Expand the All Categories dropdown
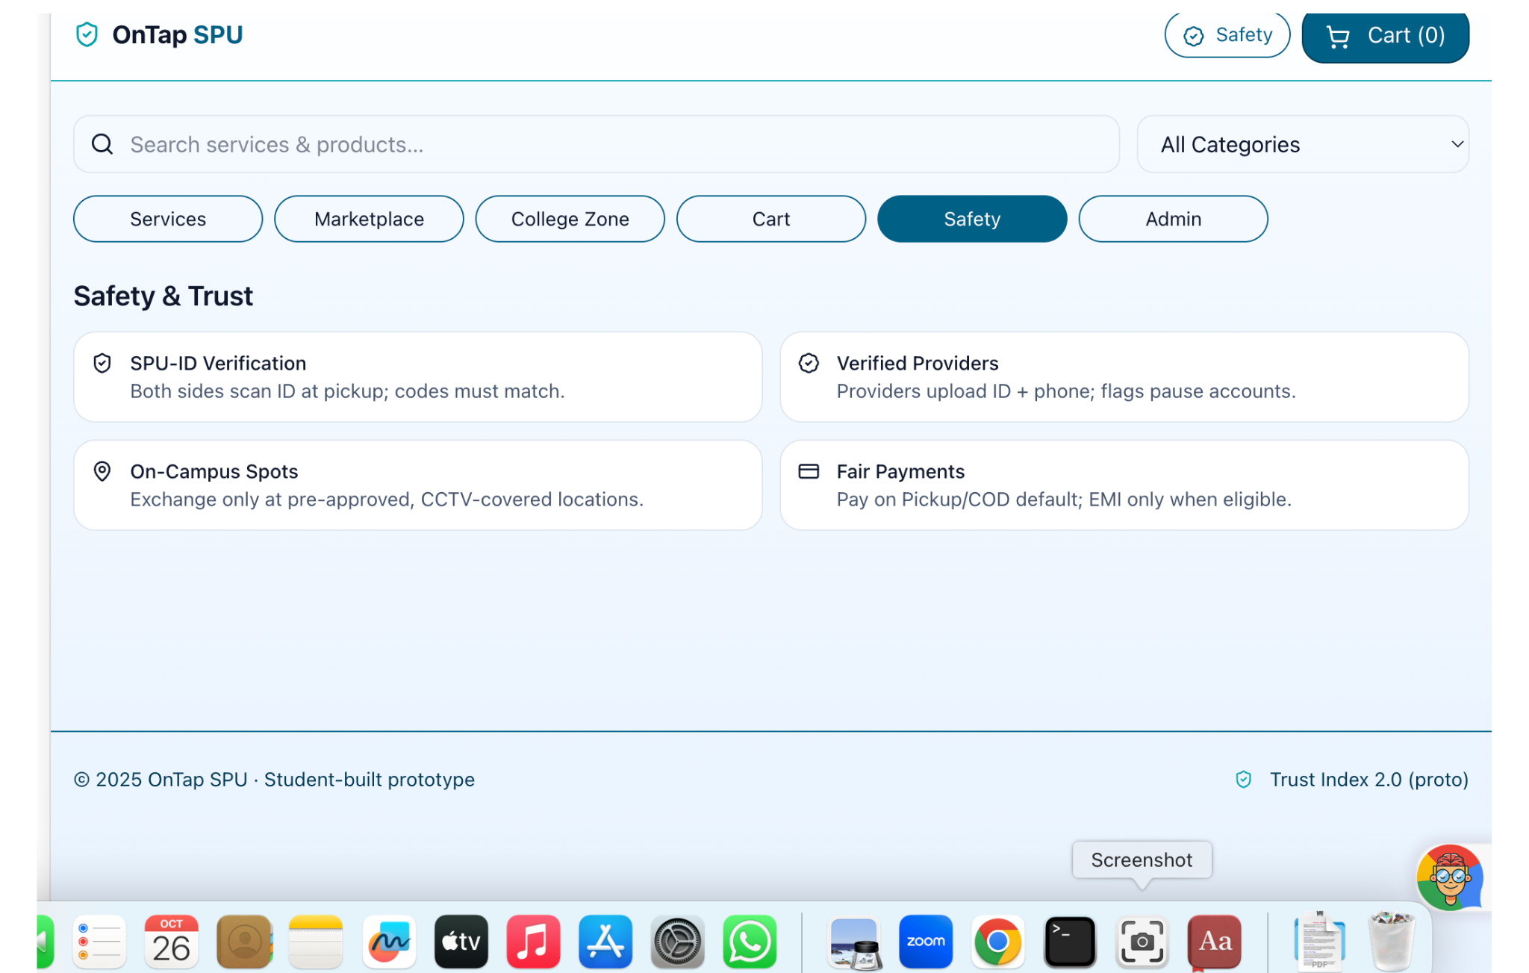Image resolution: width=1529 pixels, height=973 pixels. click(1302, 144)
